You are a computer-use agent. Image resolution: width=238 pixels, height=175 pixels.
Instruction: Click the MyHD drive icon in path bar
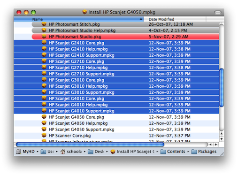(x=18, y=152)
